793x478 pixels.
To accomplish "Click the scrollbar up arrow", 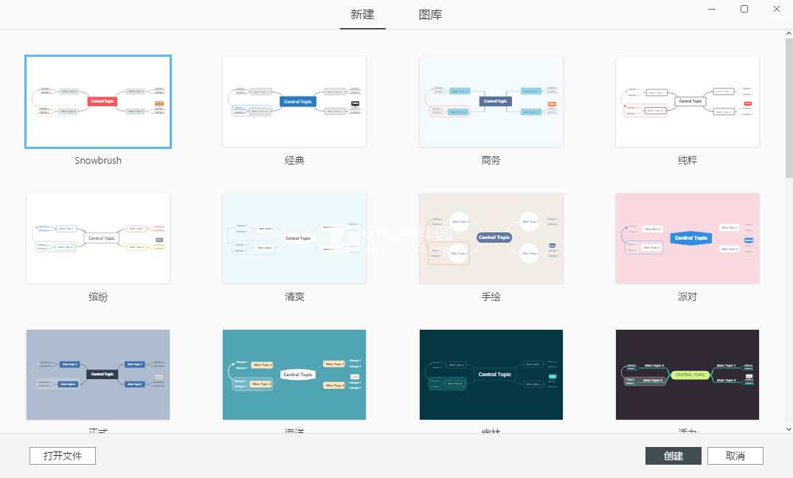I will click(x=789, y=33).
